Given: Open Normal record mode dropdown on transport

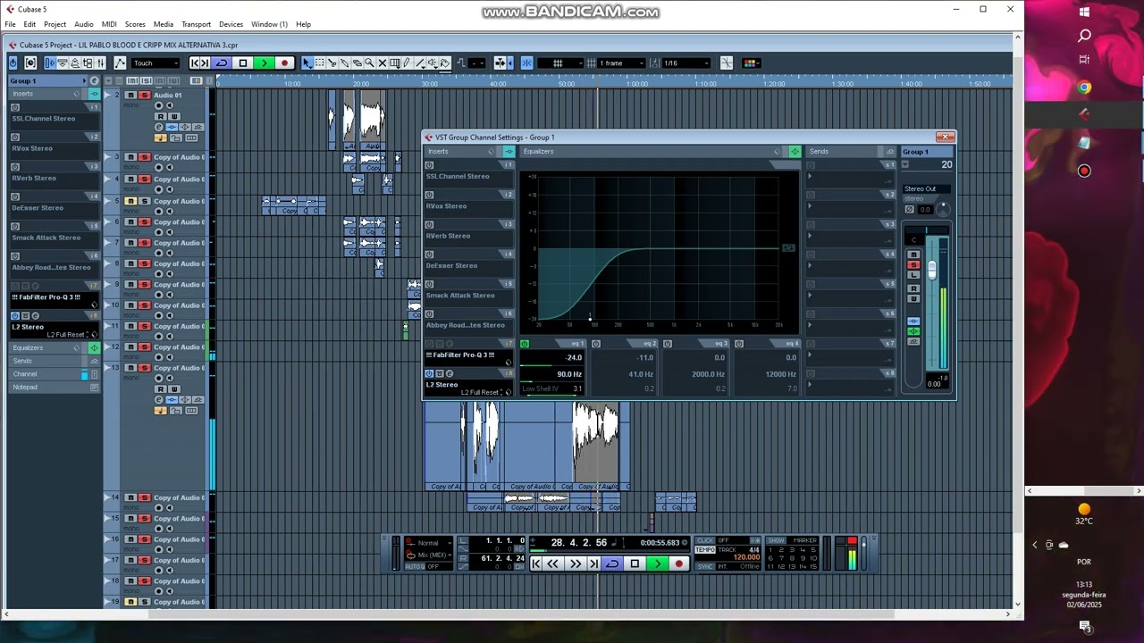Looking at the screenshot, I should [x=428, y=543].
